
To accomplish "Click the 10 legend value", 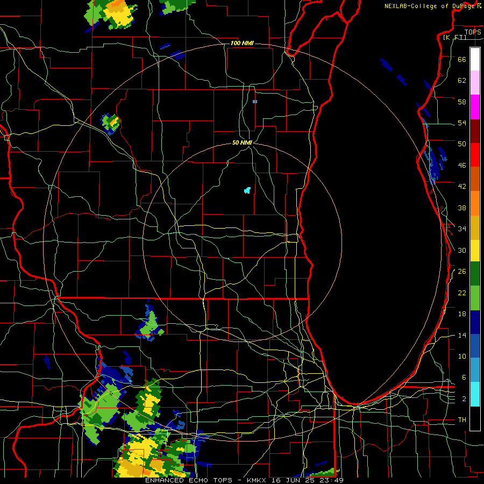I will 462,356.
